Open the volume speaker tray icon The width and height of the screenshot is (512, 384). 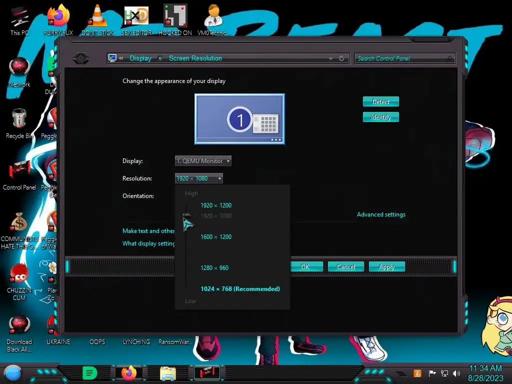point(456,373)
